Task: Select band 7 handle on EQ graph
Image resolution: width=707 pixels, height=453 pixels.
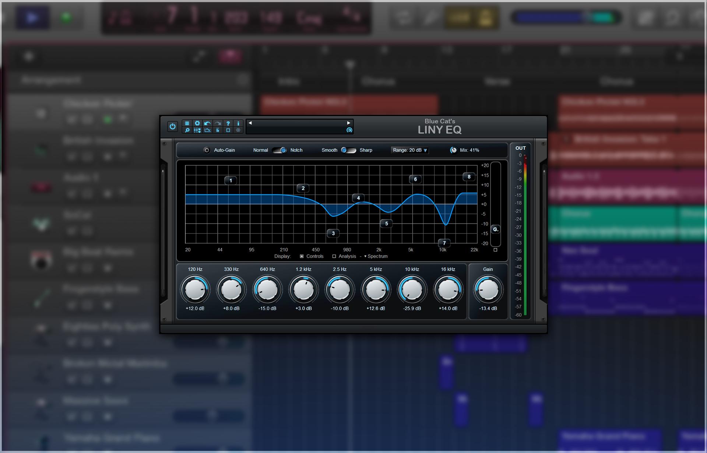Action: 444,243
